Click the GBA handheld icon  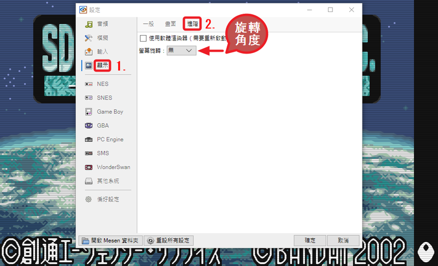[x=89, y=125]
